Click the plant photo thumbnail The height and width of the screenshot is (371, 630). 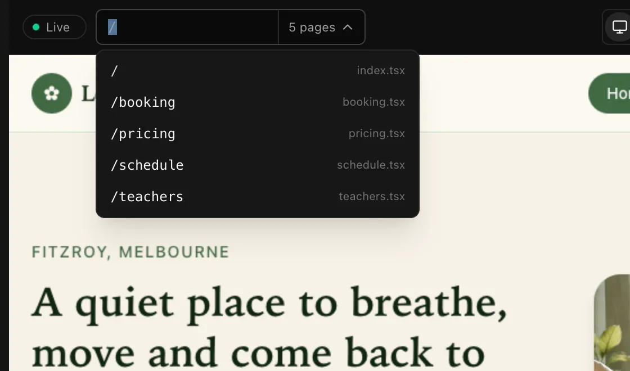(612, 323)
